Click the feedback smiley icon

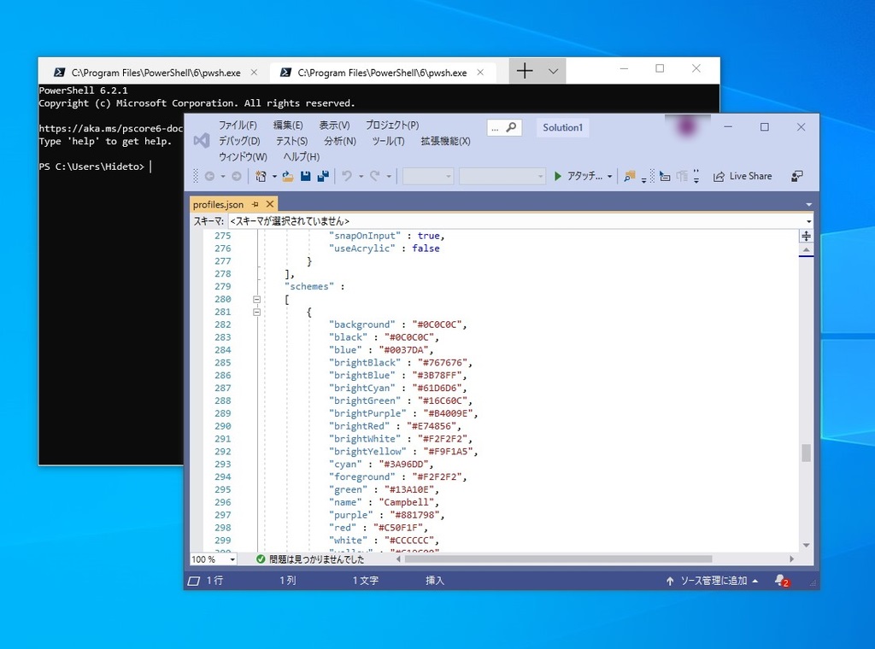click(x=796, y=176)
